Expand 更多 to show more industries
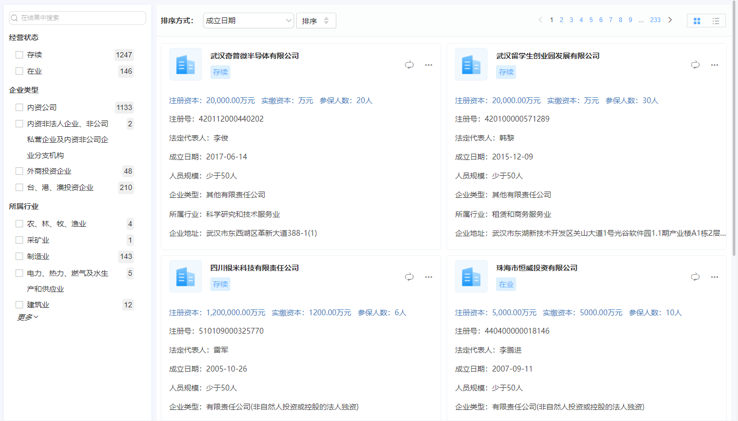738x421 pixels. [x=27, y=318]
